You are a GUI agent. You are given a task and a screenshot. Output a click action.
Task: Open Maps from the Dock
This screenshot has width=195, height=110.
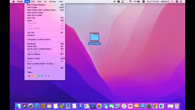[x=87, y=106]
